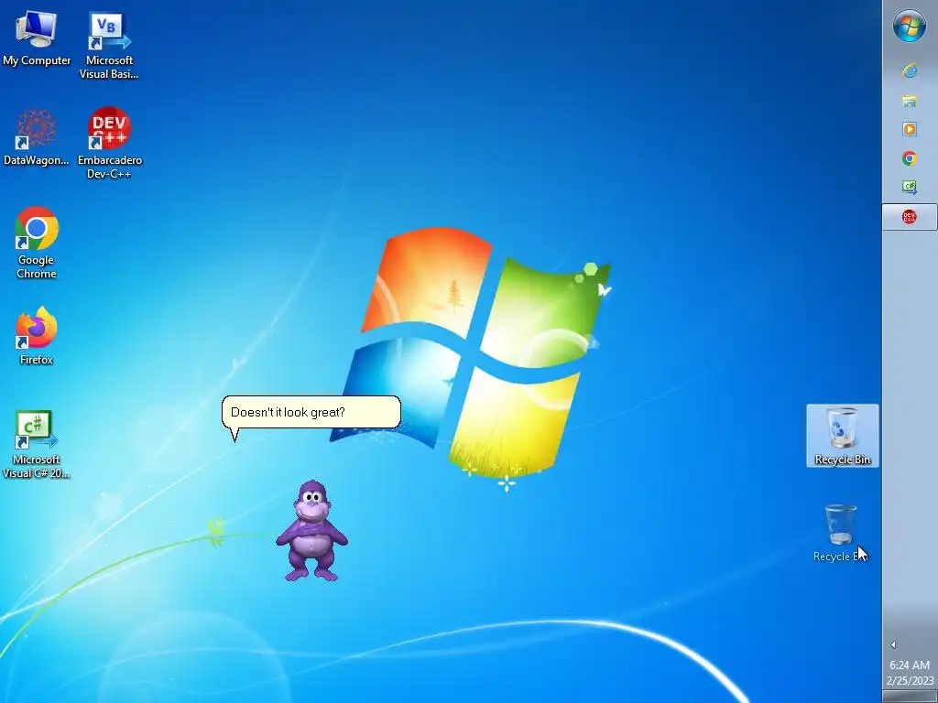Open the Windows Start orb
This screenshot has width=938, height=703.
coord(910,27)
